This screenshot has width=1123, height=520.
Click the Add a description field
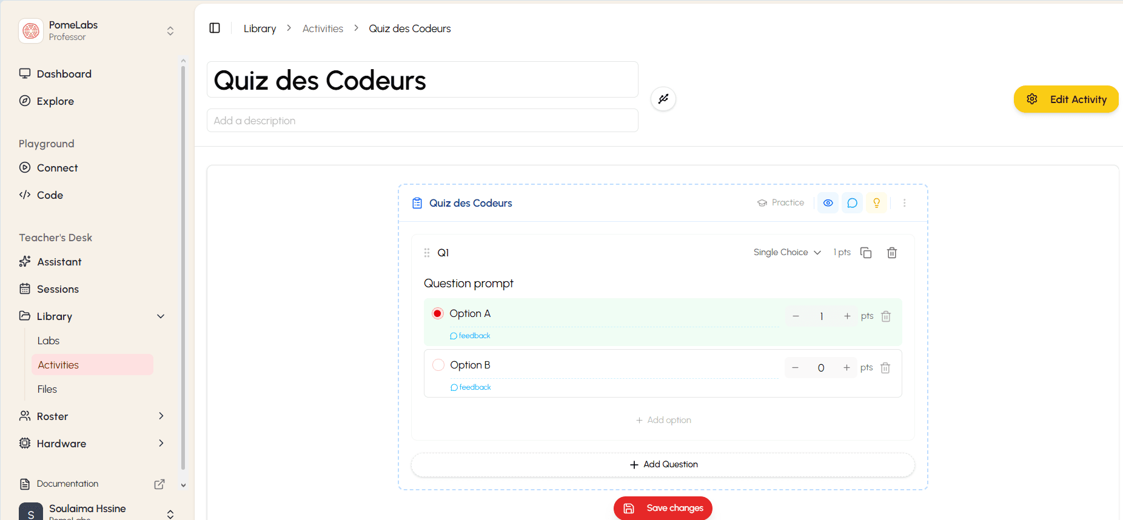pos(422,120)
